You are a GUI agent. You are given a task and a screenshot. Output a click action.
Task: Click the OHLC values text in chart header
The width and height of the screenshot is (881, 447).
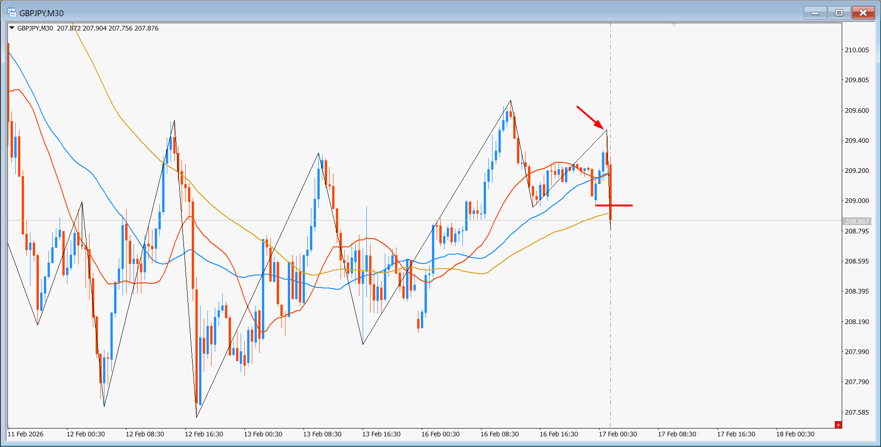(x=108, y=28)
